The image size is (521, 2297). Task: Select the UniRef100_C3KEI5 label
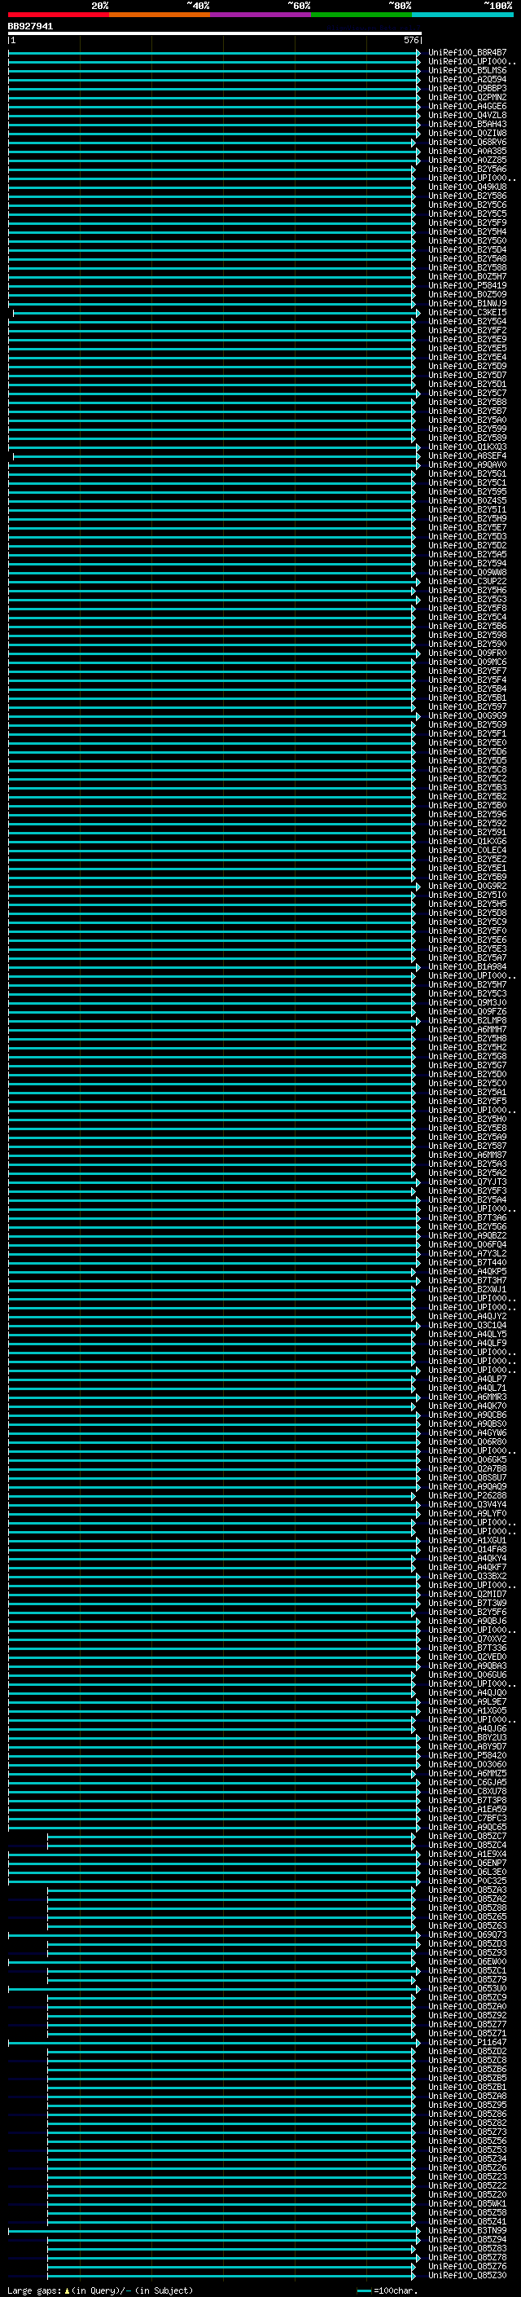(x=467, y=312)
